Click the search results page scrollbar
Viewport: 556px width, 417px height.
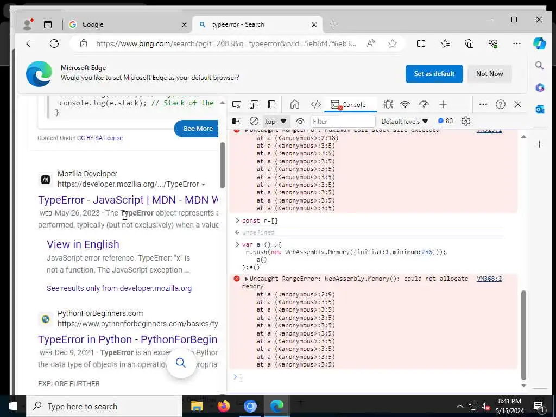tap(222, 165)
